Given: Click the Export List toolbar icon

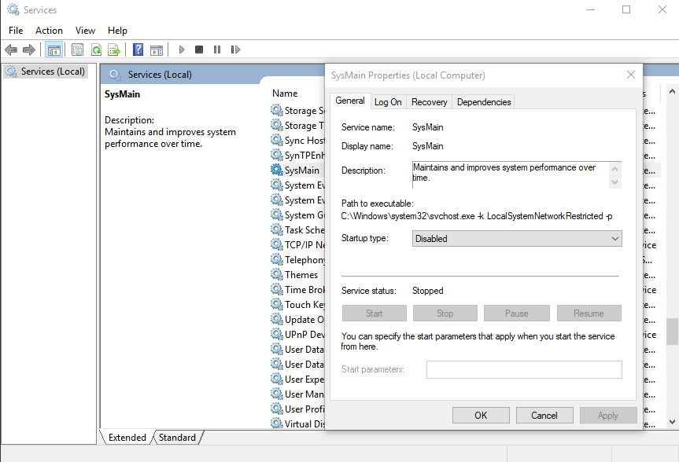Looking at the screenshot, I should click(x=114, y=49).
